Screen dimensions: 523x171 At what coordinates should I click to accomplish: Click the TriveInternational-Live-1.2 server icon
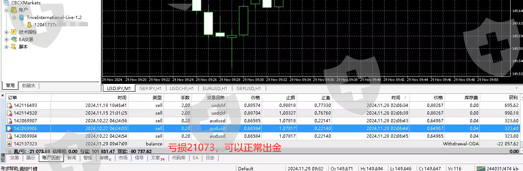tap(21, 17)
